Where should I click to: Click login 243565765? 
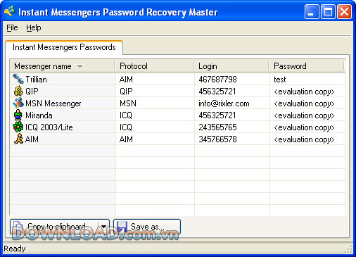pyautogui.click(x=217, y=127)
